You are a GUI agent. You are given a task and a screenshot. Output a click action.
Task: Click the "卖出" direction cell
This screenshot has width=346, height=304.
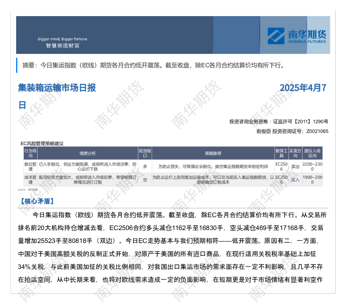(295, 167)
